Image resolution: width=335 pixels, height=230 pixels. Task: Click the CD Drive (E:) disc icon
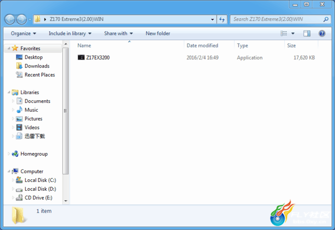click(x=19, y=198)
